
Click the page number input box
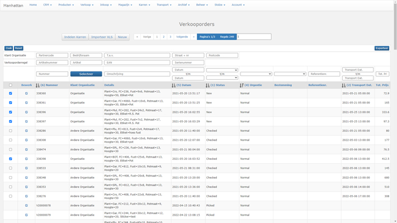(x=254, y=37)
